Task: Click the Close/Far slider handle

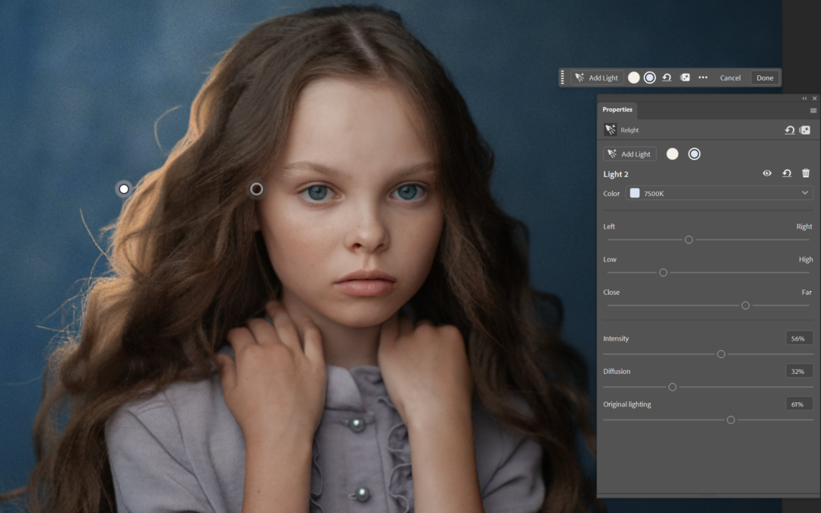Action: click(x=746, y=306)
